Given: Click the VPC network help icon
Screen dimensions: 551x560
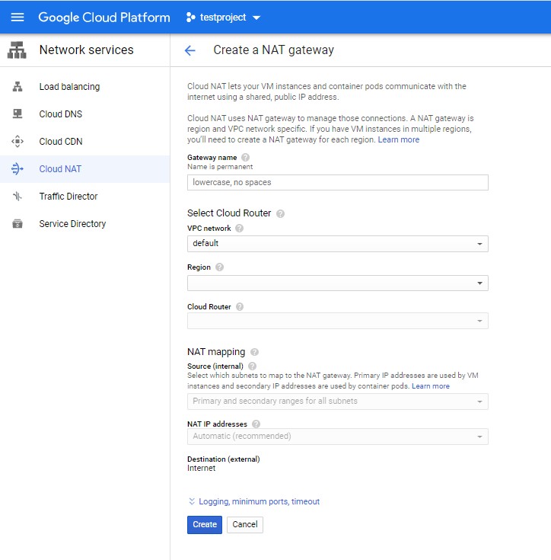Looking at the screenshot, I should (x=239, y=229).
